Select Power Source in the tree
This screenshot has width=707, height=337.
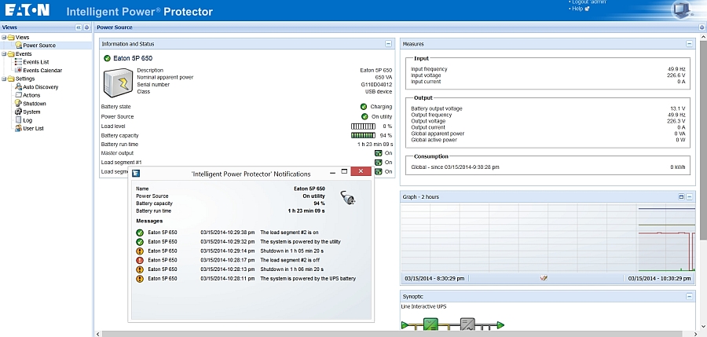pyautogui.click(x=39, y=45)
